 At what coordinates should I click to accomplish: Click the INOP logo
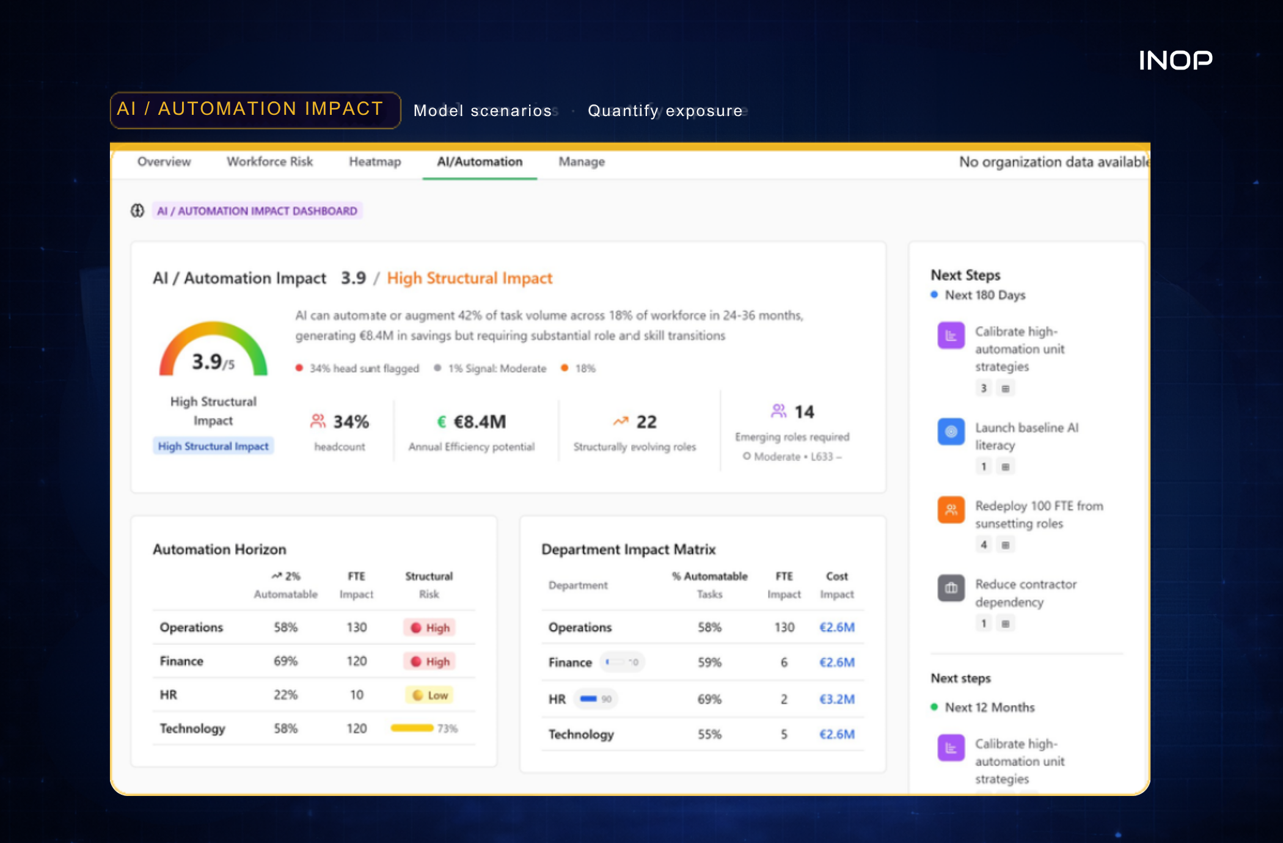pyautogui.click(x=1176, y=60)
